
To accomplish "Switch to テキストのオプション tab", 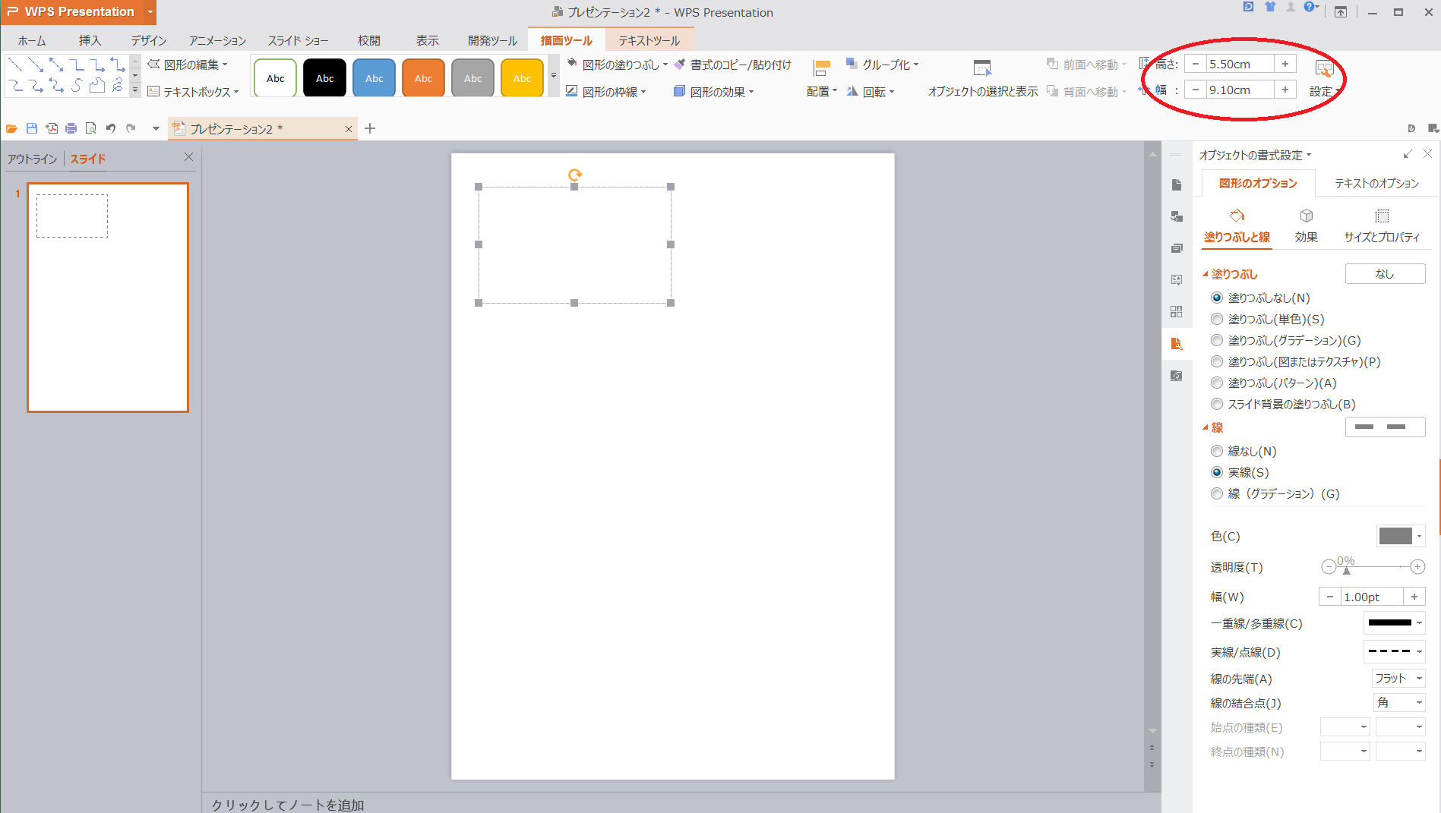I will 1376,184.
